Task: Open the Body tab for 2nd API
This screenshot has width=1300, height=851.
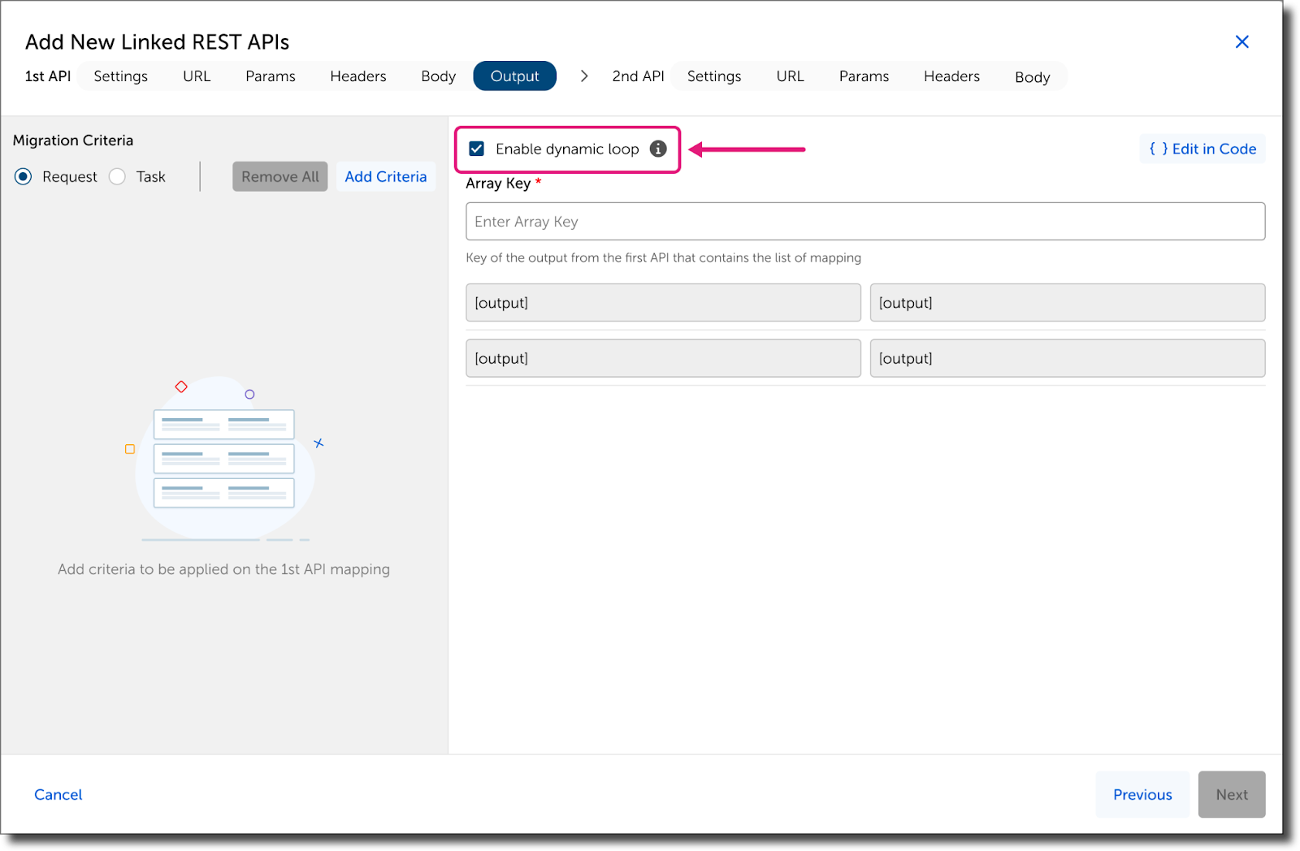Action: click(x=1032, y=76)
